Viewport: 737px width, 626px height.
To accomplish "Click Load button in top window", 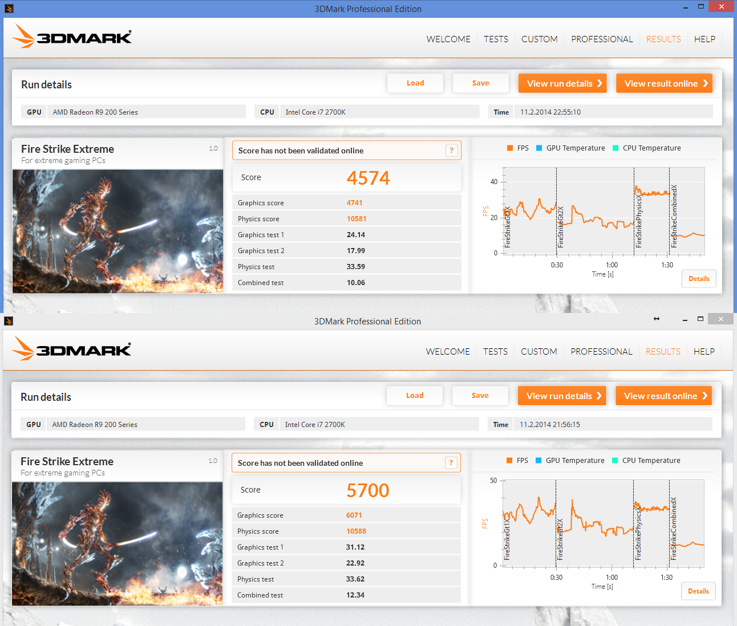I will click(415, 83).
